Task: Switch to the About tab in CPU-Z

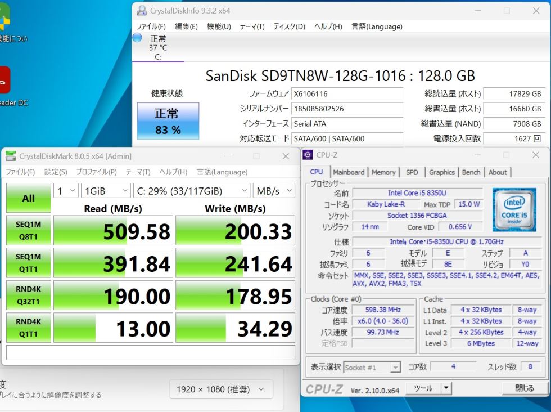Action: click(x=498, y=172)
